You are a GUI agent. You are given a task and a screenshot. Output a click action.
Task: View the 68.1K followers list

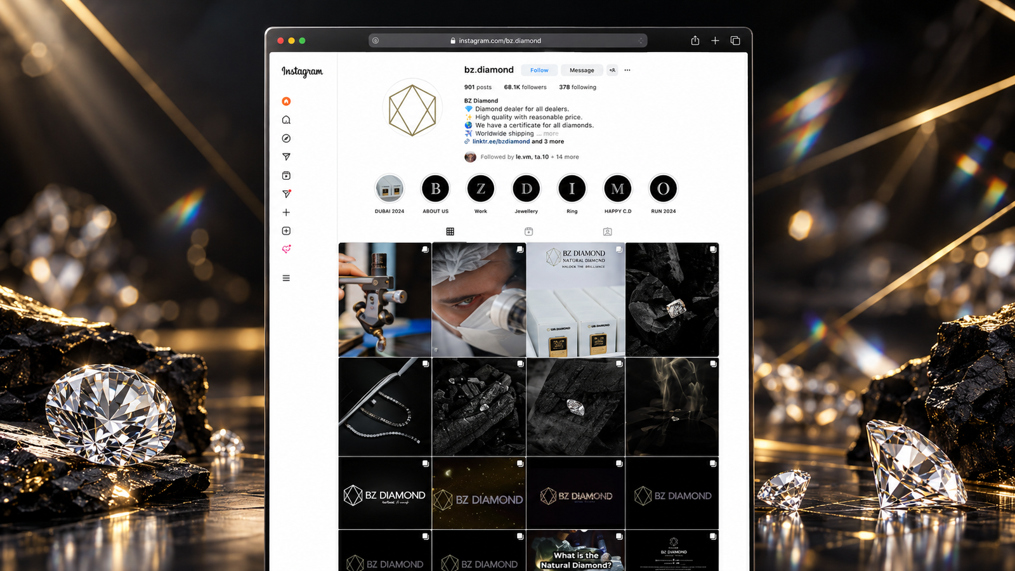coord(525,88)
